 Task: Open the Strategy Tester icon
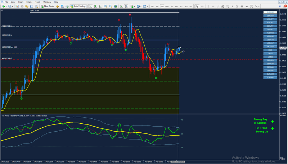37,6
